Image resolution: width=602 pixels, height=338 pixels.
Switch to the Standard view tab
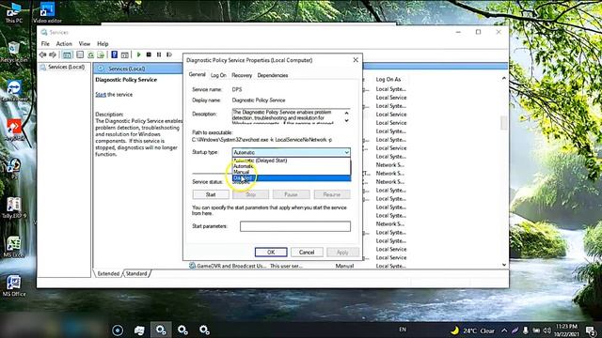click(136, 273)
